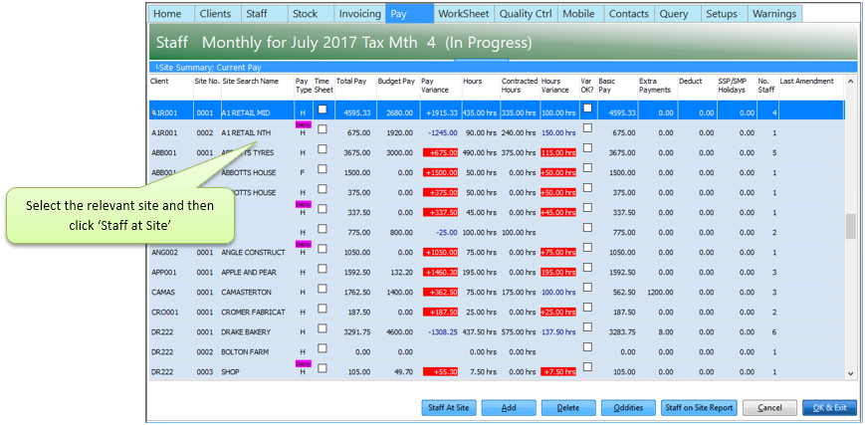Go to the Stock tab

(x=311, y=14)
